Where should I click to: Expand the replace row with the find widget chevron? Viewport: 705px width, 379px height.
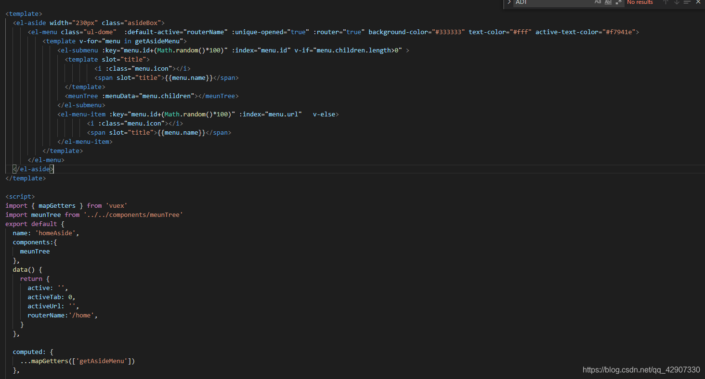(x=509, y=2)
